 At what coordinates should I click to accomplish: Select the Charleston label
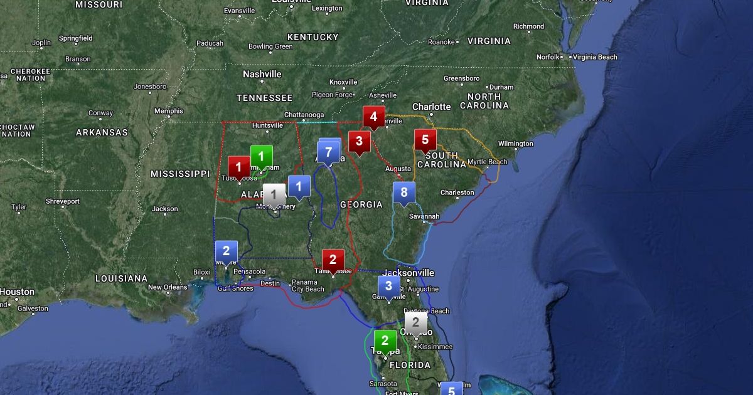point(457,192)
